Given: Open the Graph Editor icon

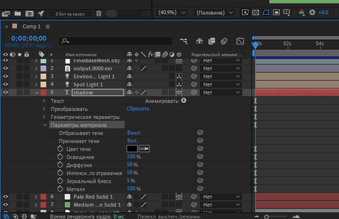Looking at the screenshot, I should [x=240, y=41].
